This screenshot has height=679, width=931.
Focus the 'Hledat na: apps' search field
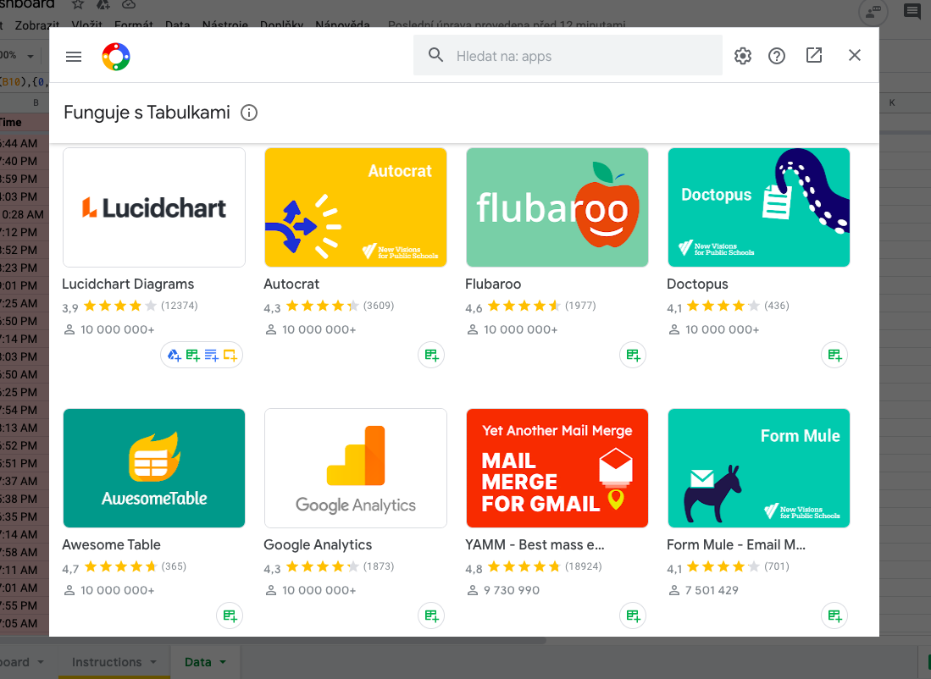(x=567, y=55)
